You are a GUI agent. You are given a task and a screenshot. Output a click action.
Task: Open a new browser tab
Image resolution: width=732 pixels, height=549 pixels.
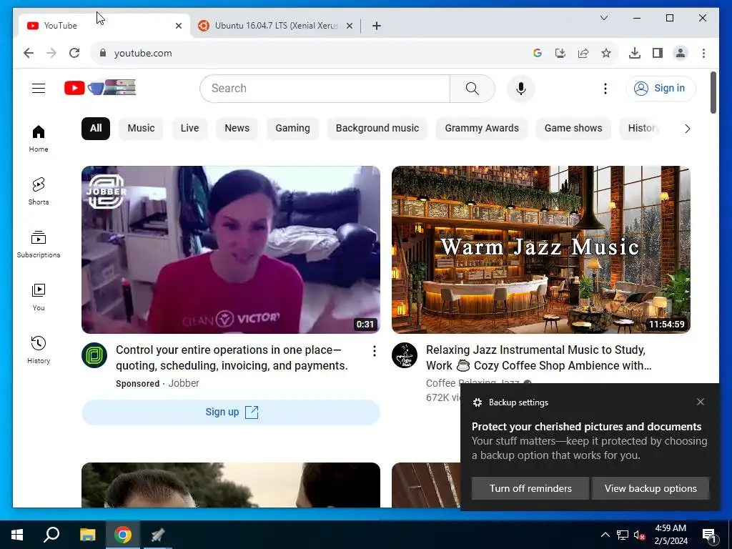pos(377,26)
